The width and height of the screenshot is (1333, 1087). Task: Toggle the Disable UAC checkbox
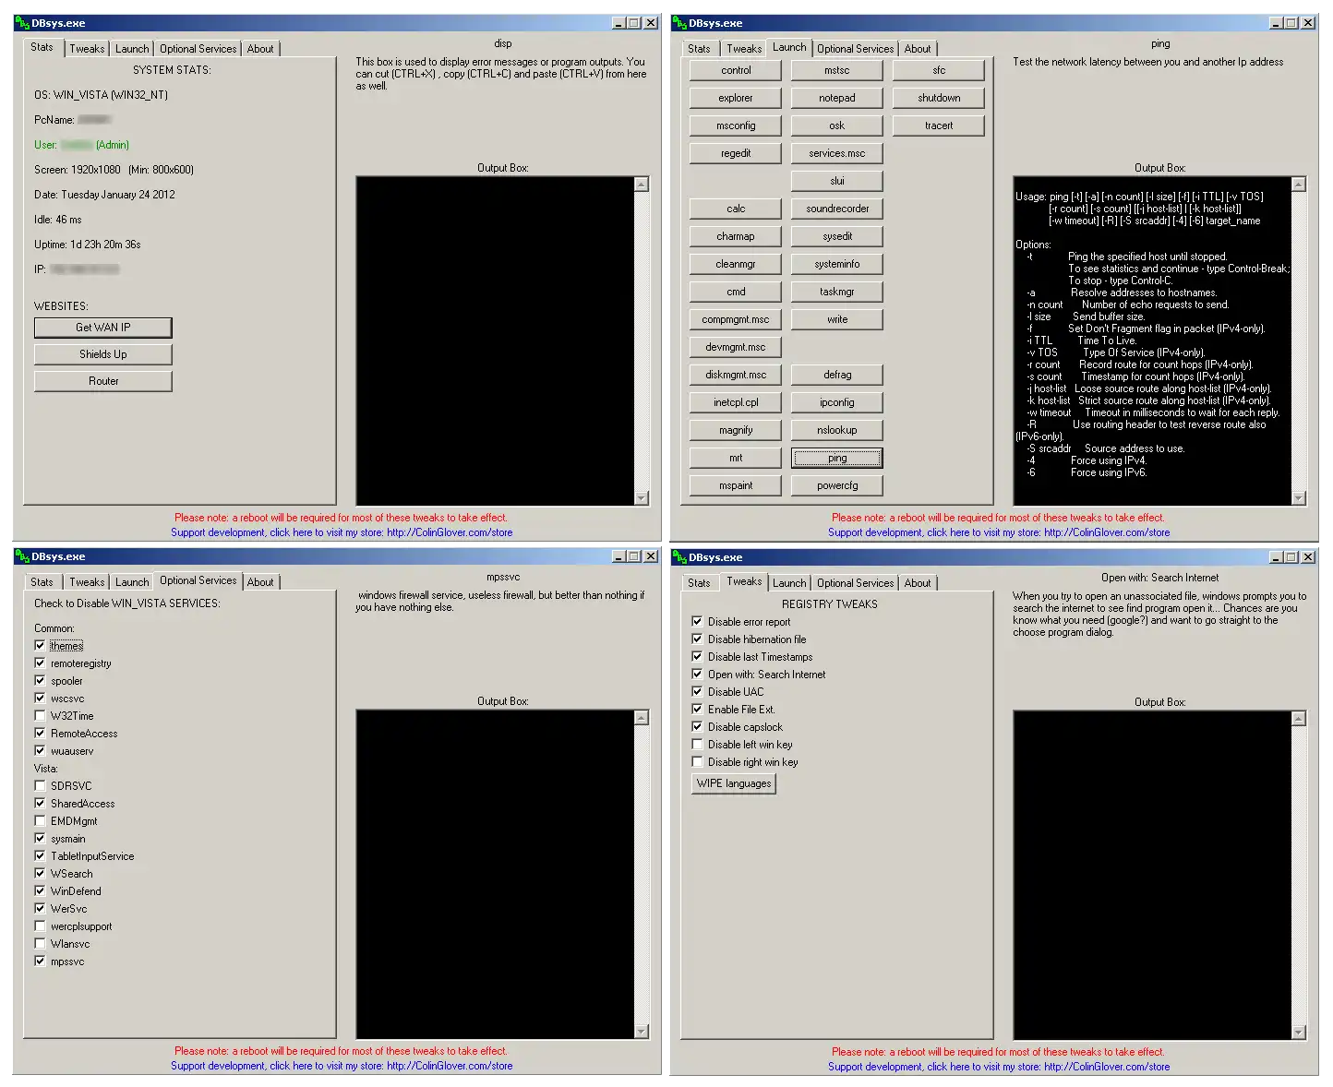coord(697,691)
